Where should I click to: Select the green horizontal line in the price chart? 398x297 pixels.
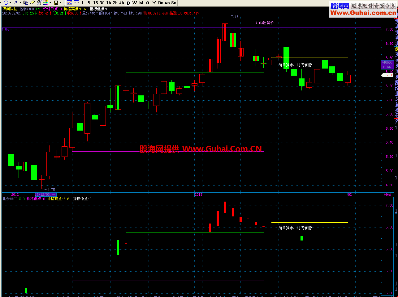[x=195, y=73]
